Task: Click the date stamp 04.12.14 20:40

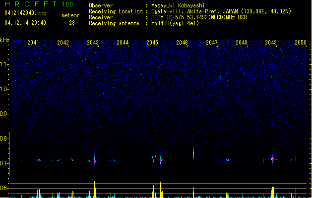Action: [x=25, y=23]
